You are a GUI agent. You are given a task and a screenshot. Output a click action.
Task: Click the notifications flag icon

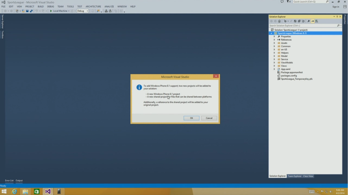click(x=288, y=2)
